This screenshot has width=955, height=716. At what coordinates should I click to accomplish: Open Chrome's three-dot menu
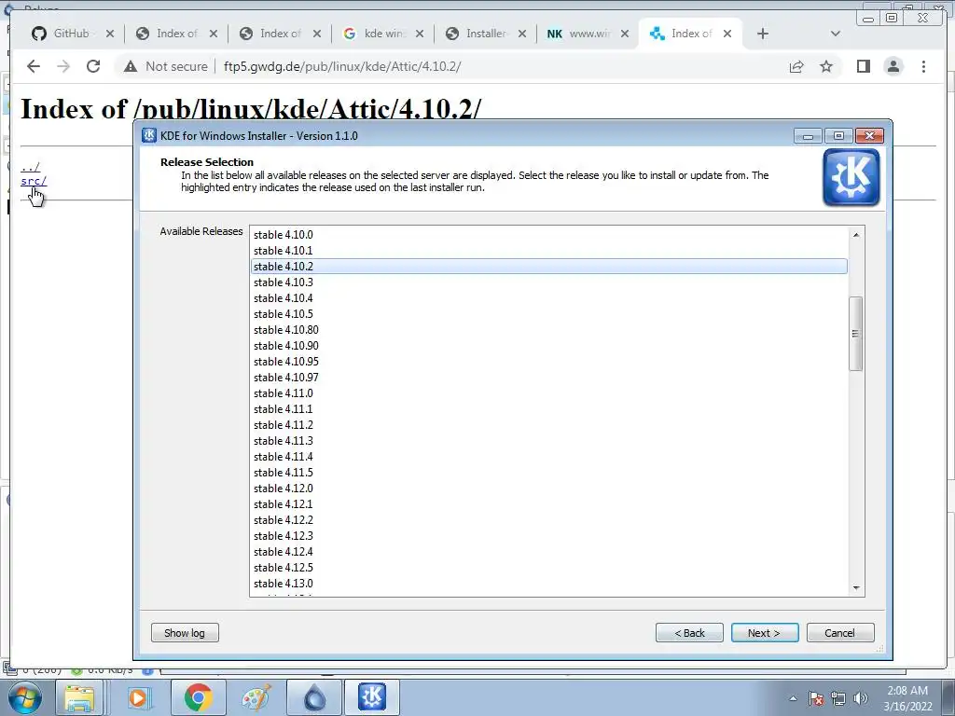tap(923, 66)
